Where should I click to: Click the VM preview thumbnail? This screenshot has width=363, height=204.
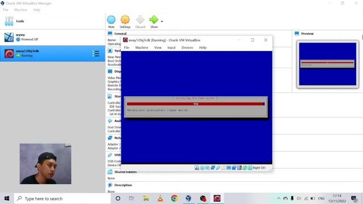328,64
